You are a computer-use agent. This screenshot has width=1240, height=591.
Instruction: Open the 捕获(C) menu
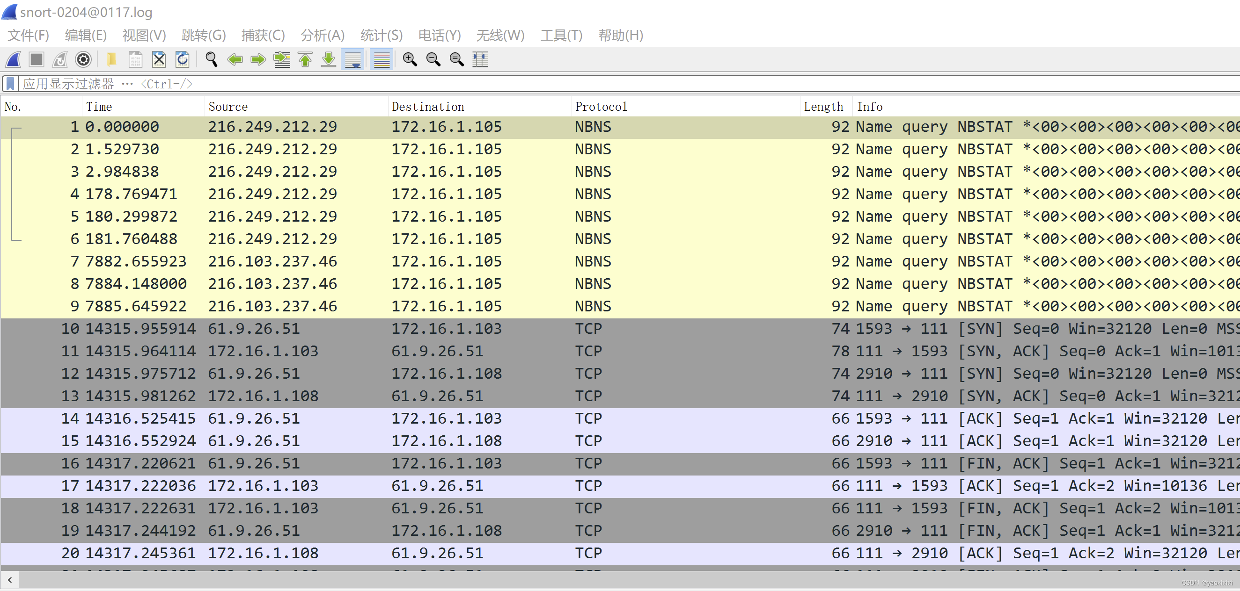coord(263,35)
